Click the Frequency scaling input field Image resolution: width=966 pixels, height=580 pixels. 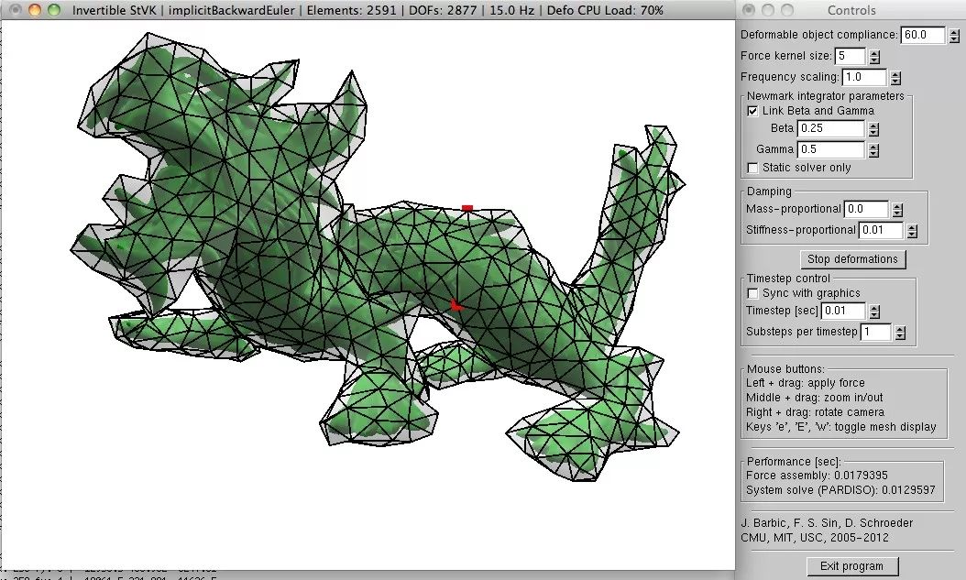(863, 77)
